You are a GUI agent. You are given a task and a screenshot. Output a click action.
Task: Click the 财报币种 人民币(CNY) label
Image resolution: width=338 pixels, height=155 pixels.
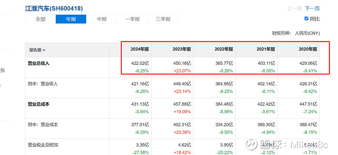point(296,33)
